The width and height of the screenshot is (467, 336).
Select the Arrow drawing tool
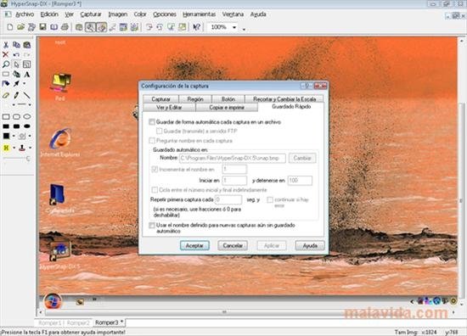pos(16,84)
